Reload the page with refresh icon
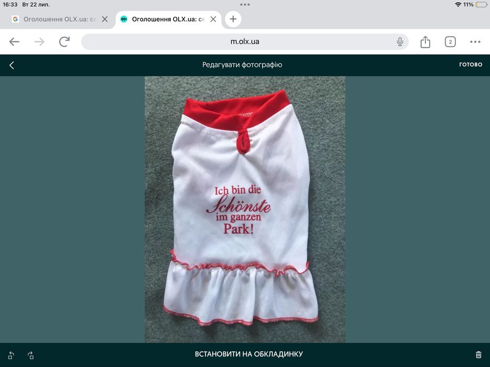Image resolution: width=490 pixels, height=367 pixels. pos(65,41)
